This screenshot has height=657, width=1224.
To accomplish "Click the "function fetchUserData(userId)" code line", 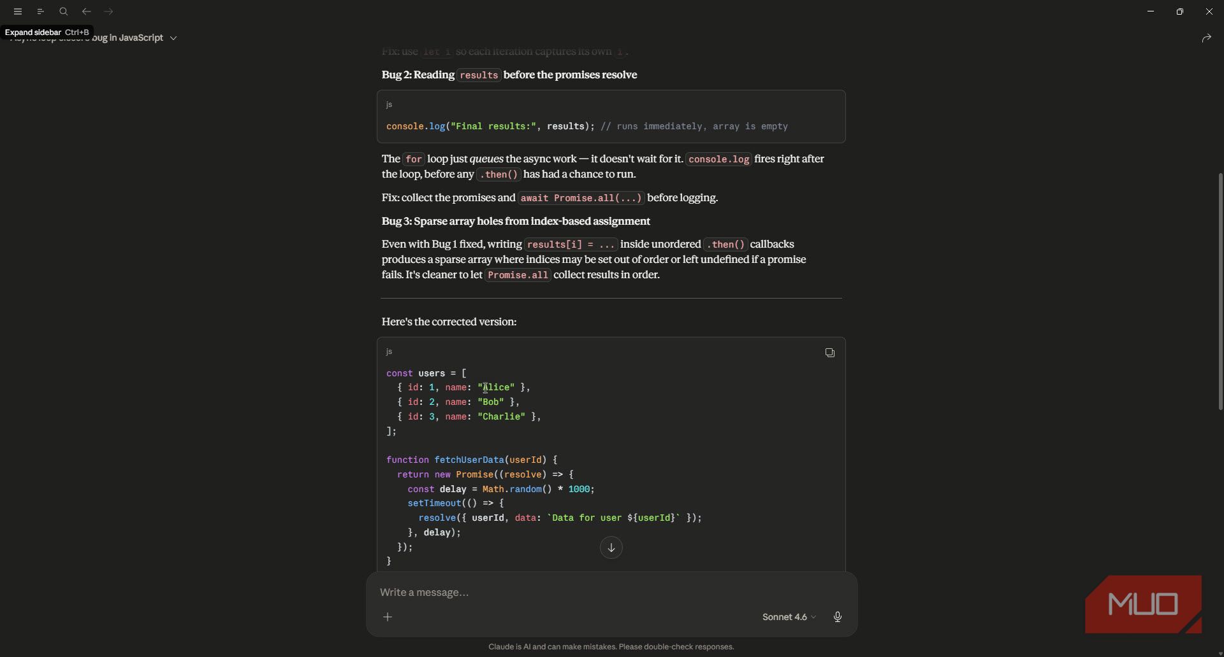I will tap(472, 460).
